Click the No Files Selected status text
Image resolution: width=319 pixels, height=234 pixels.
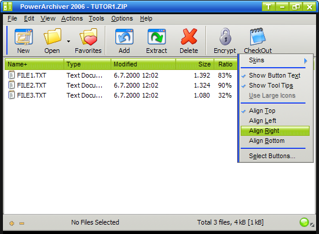(x=95, y=222)
